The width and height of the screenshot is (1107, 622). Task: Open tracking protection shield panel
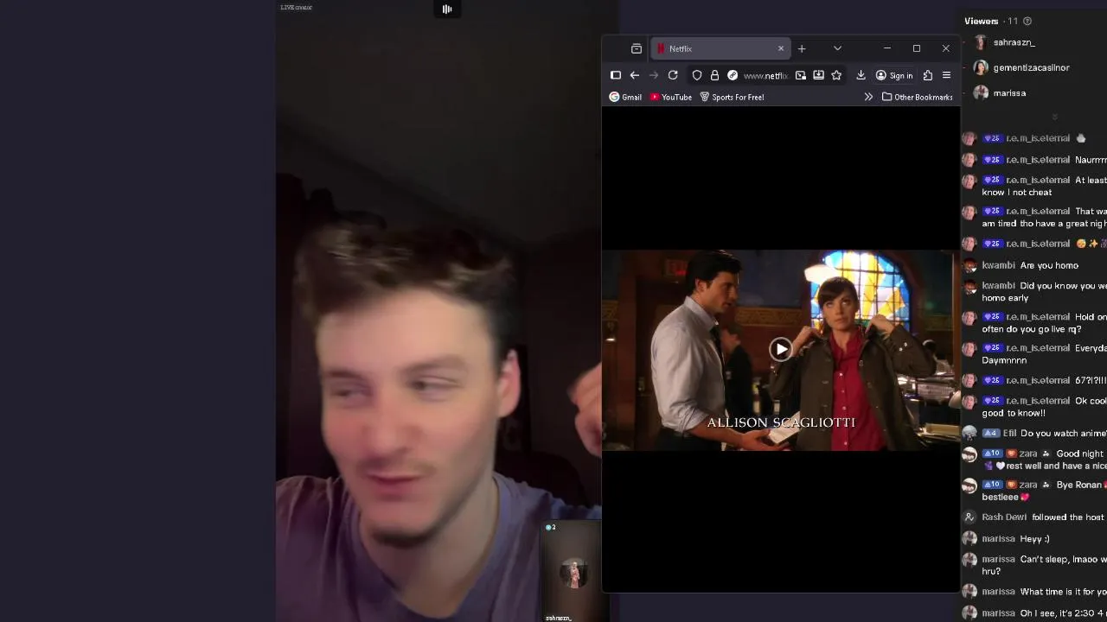tap(697, 75)
